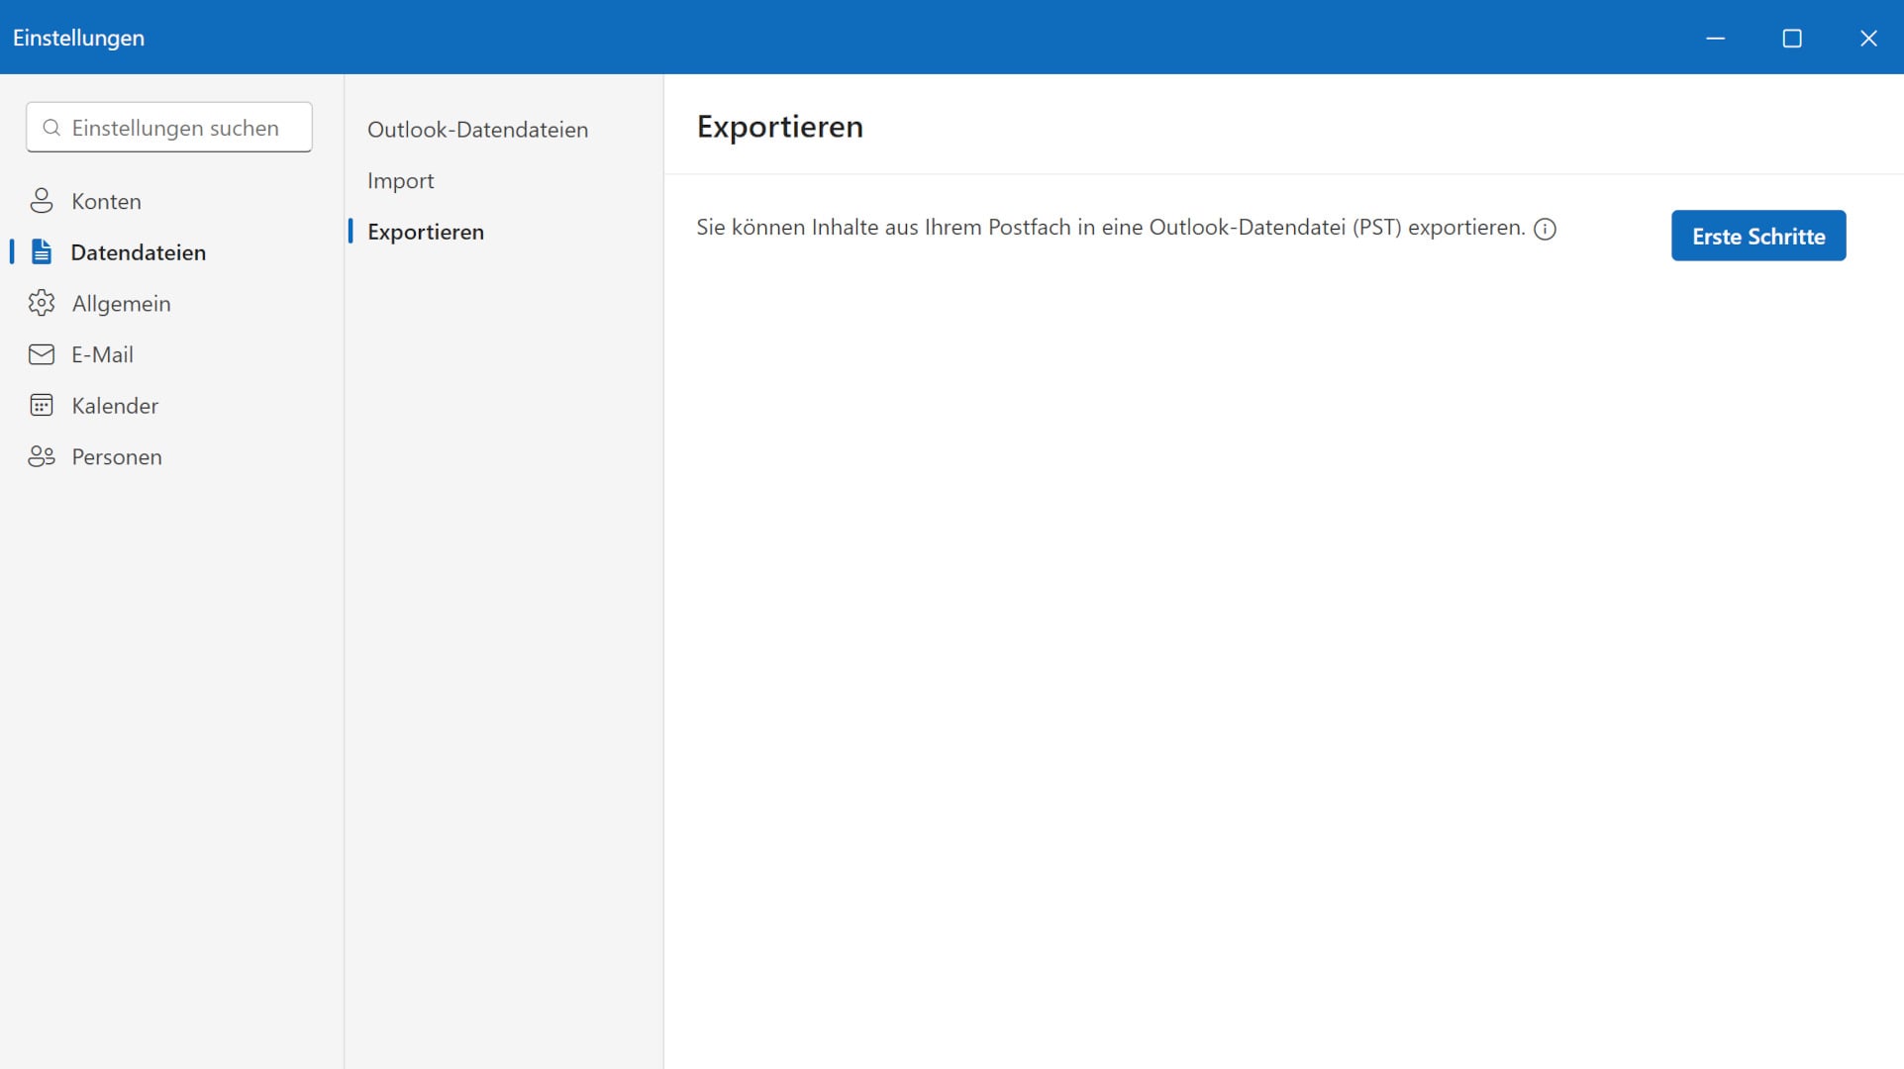Select the Exportieren subsection

pos(504,232)
